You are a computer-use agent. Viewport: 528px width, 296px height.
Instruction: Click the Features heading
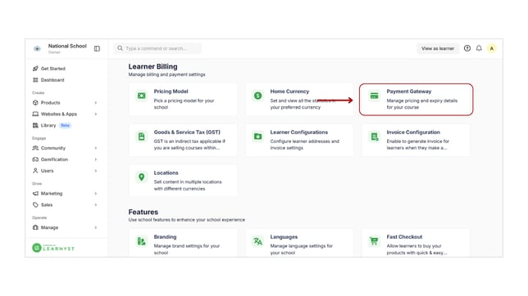coord(143,212)
